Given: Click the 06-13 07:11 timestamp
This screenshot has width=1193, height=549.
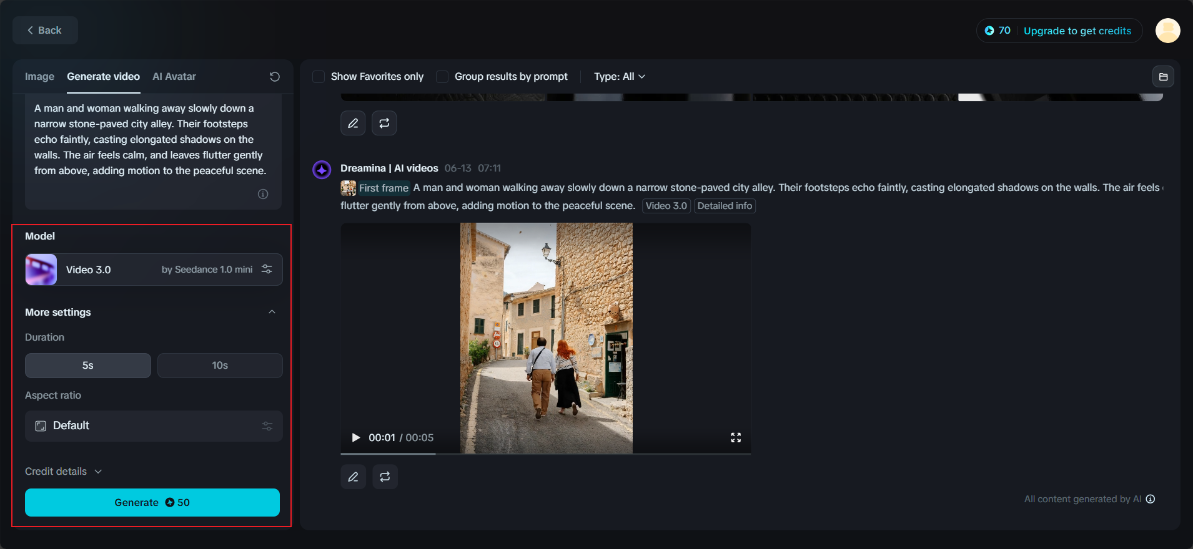Looking at the screenshot, I should click(x=473, y=168).
